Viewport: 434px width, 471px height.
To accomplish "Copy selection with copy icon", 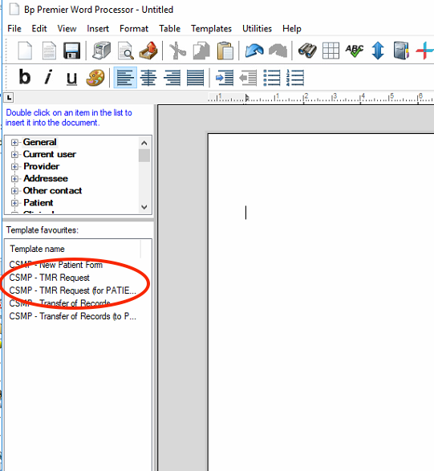I will point(201,51).
